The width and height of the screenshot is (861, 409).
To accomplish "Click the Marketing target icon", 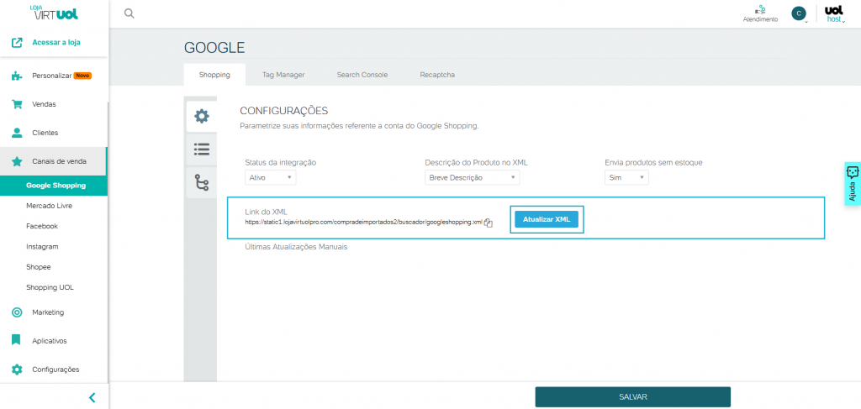I will pyautogui.click(x=17, y=312).
